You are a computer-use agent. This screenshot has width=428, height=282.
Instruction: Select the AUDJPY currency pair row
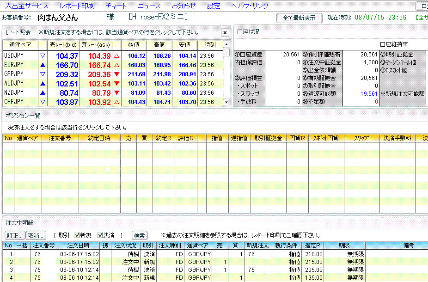pos(113,84)
